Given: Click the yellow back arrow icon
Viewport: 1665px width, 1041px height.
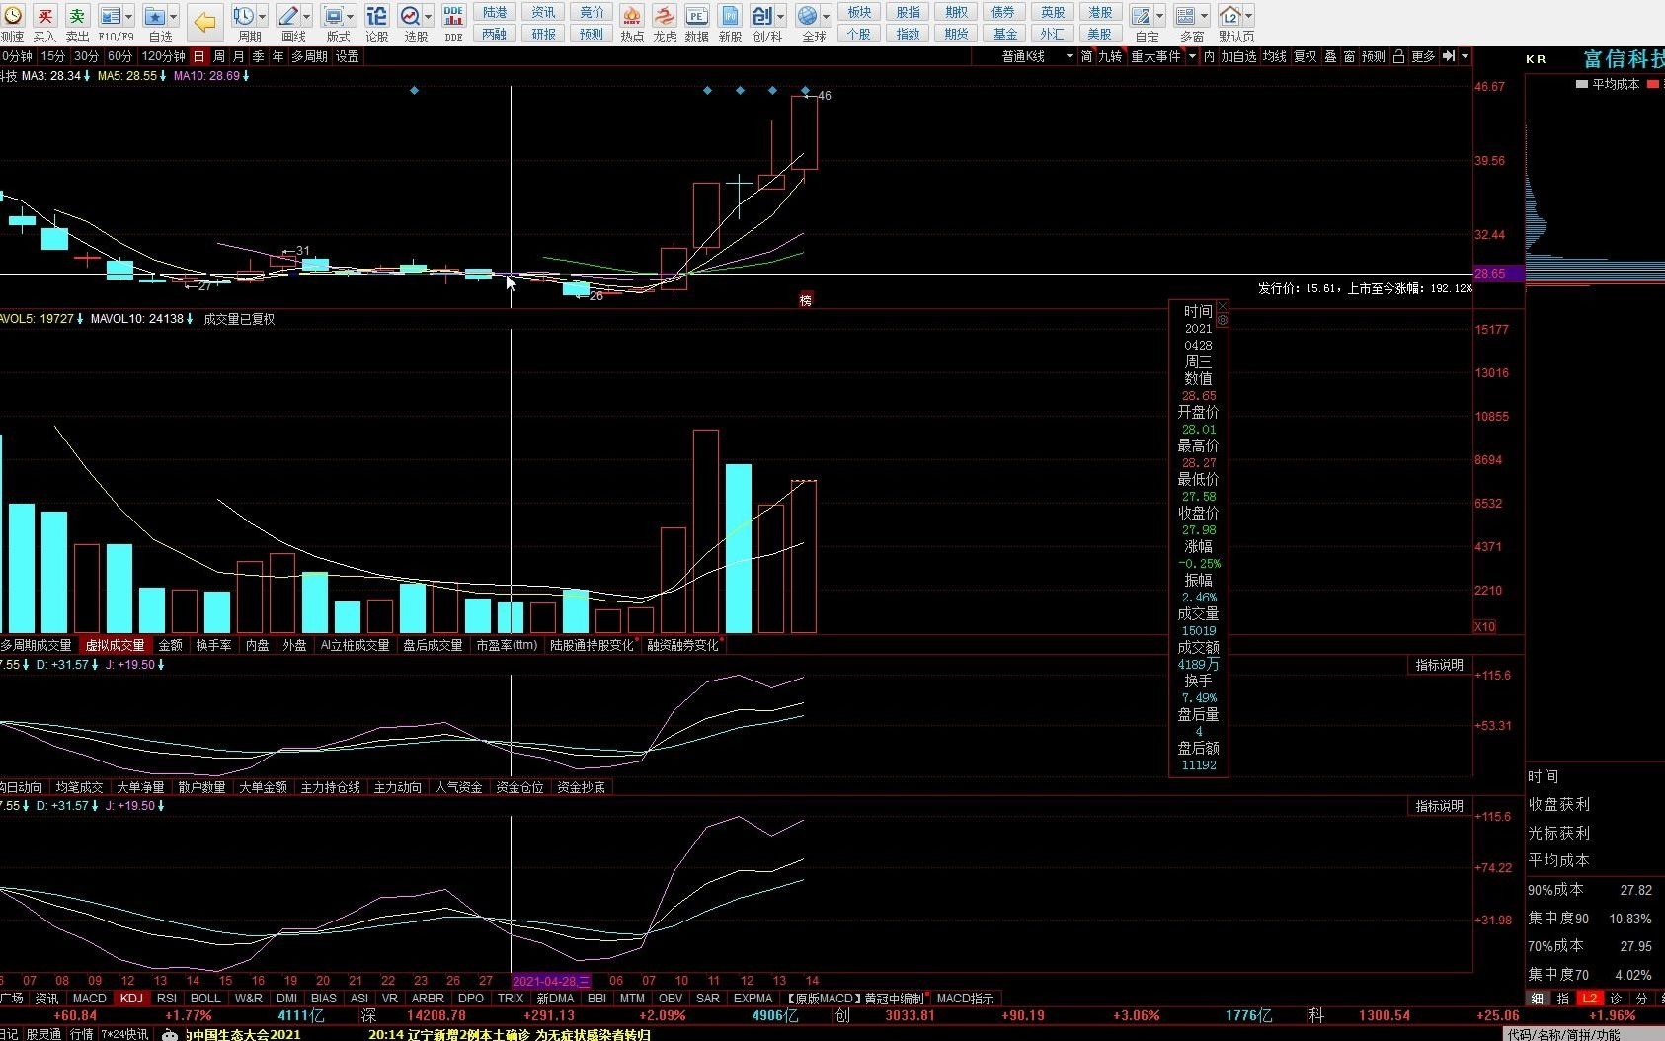Looking at the screenshot, I should (204, 22).
